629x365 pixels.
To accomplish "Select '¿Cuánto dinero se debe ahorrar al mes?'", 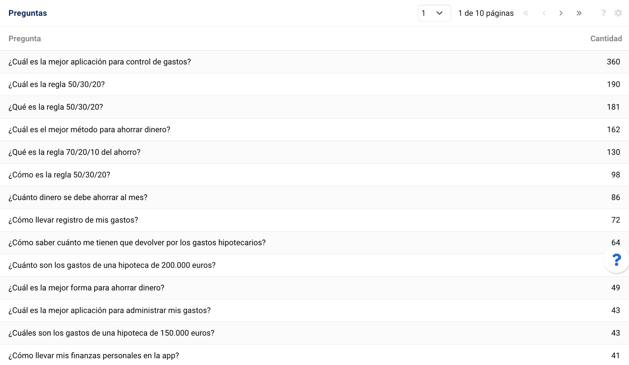I will [78, 197].
